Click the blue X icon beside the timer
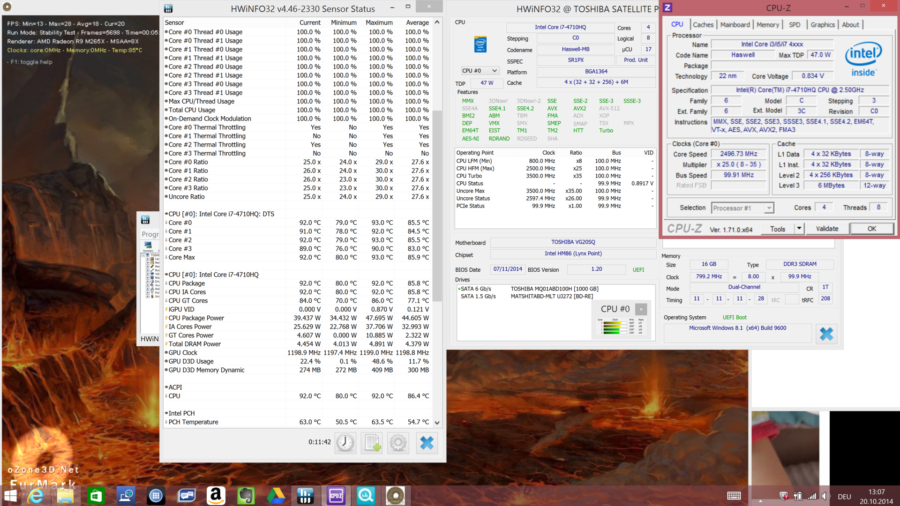Viewport: 900px width, 506px height. click(427, 443)
